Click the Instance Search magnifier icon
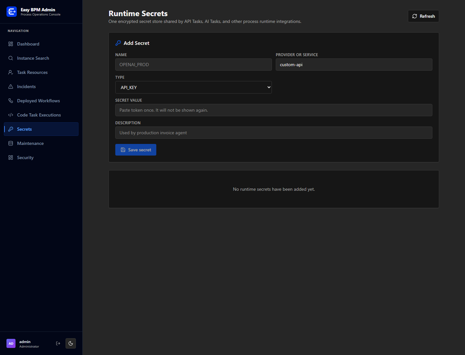 point(11,58)
